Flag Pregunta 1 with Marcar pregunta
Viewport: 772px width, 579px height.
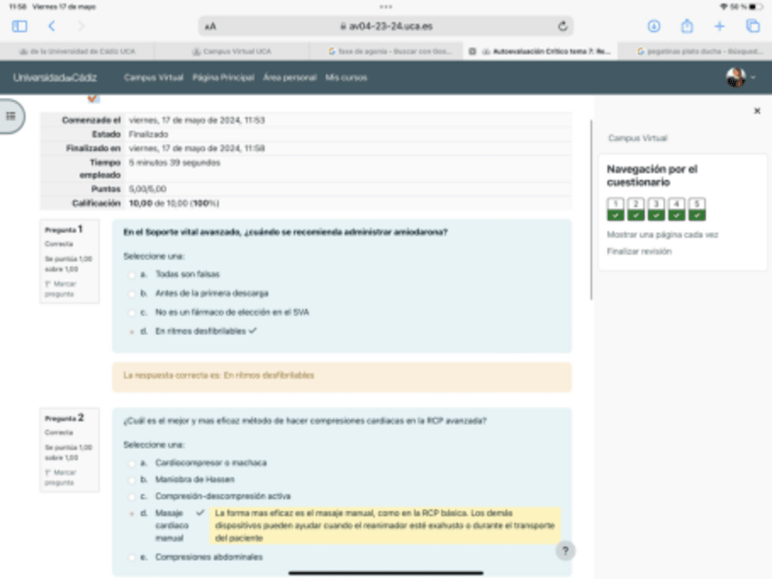[x=60, y=289]
